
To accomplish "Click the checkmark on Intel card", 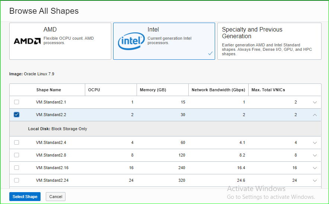I will [x=210, y=53].
